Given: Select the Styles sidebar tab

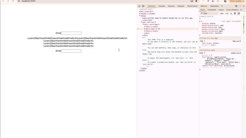Looking at the screenshot, I should pos(203,10).
